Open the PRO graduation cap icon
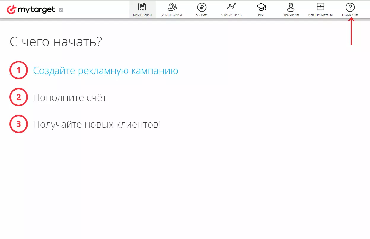Image resolution: width=370 pixels, height=239 pixels. (x=261, y=7)
